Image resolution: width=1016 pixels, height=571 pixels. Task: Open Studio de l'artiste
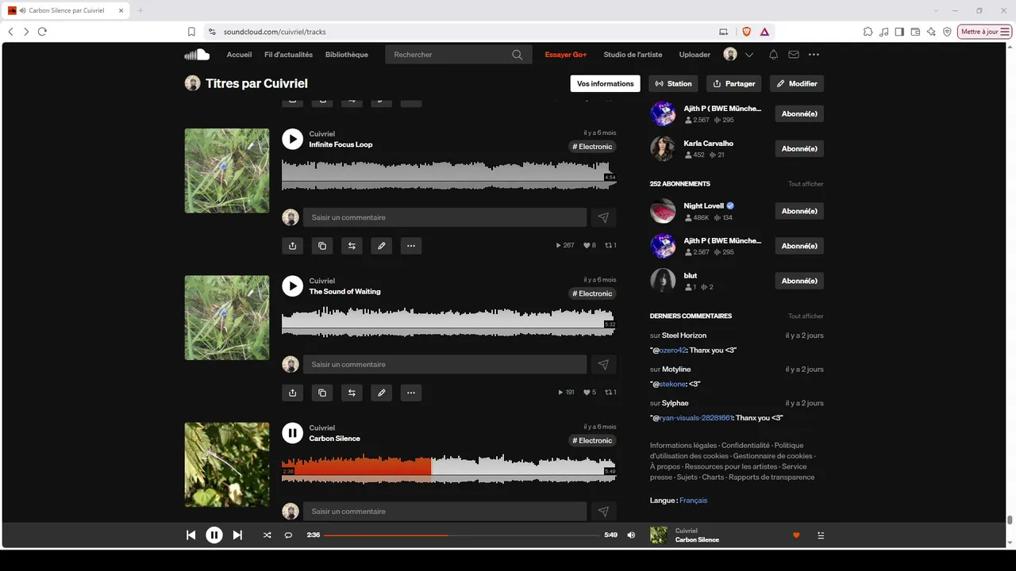click(633, 55)
